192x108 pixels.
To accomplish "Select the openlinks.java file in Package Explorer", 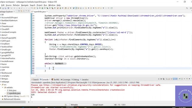I will click(15, 93).
